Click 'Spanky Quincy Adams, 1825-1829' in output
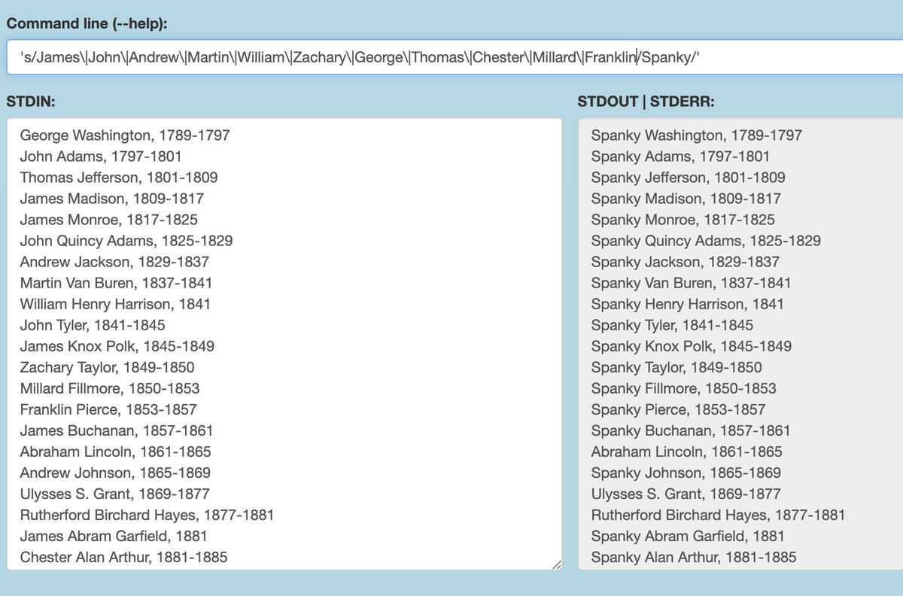Image resolution: width=903 pixels, height=596 pixels. [706, 241]
